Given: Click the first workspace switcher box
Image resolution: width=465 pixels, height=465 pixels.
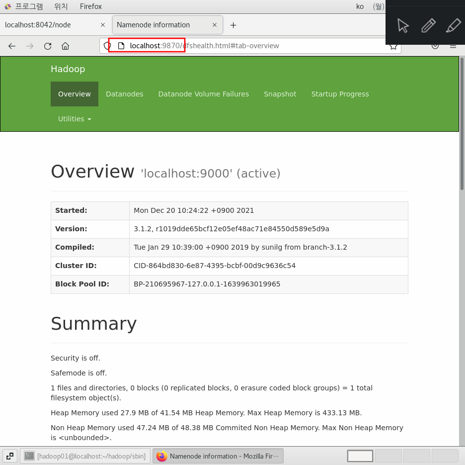Looking at the screenshot, I should (360, 456).
